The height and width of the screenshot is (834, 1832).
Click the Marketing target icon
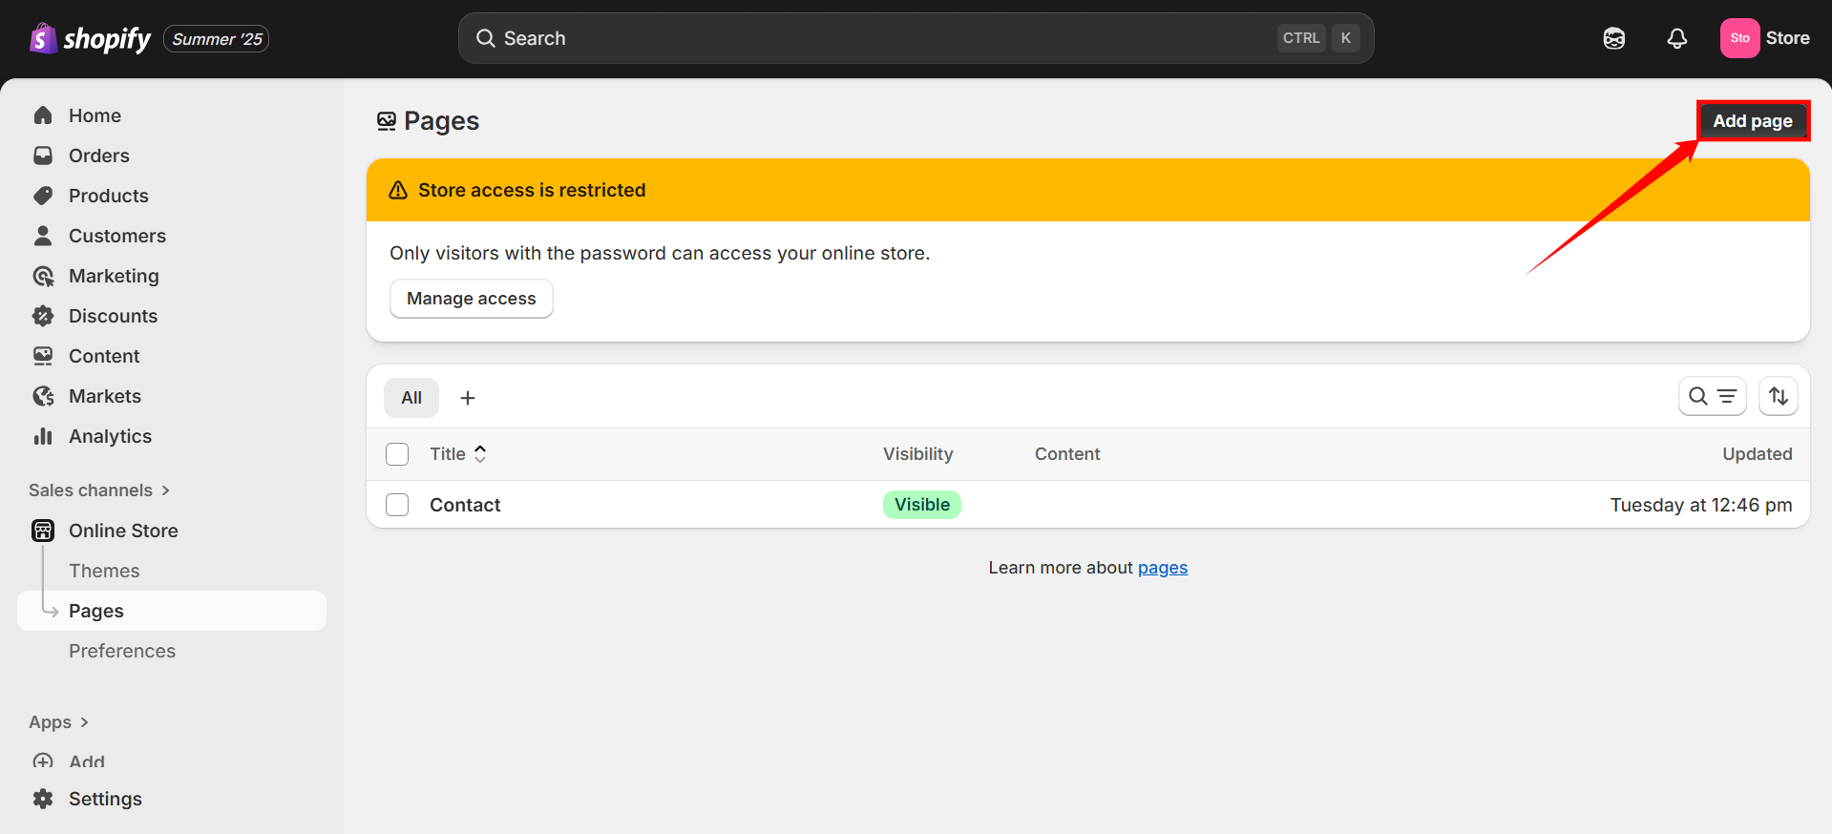pyautogui.click(x=43, y=276)
